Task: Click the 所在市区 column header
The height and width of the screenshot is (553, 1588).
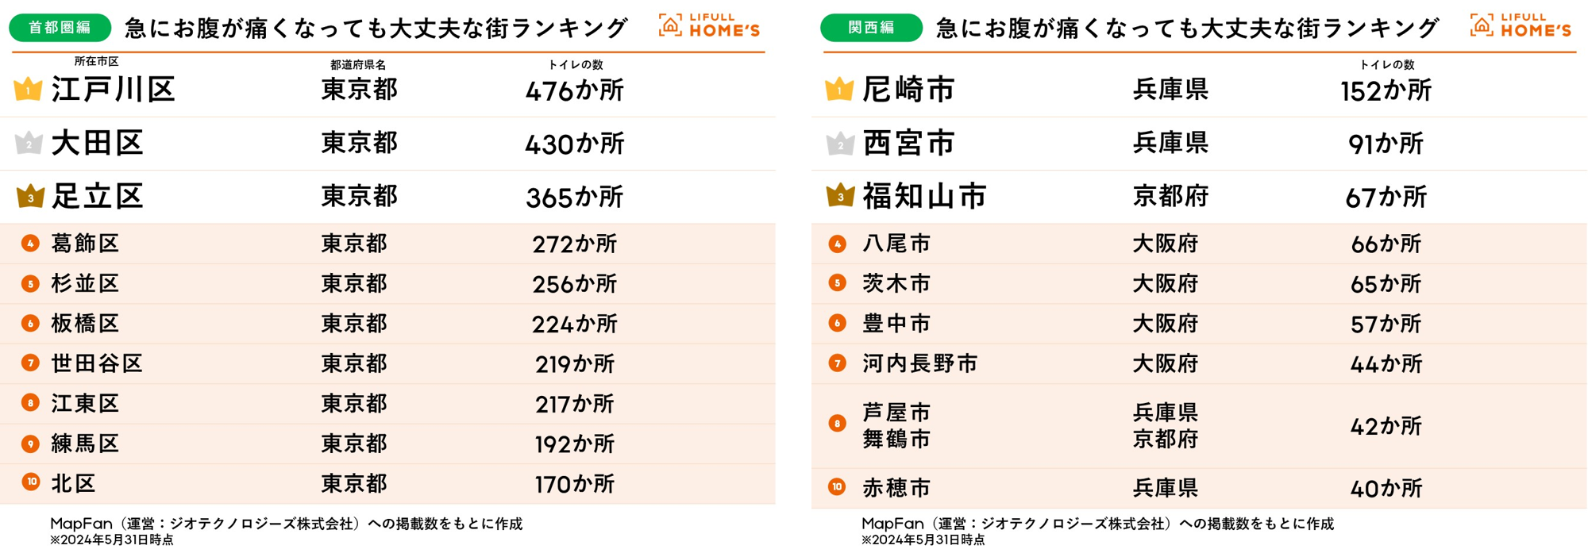Action: click(x=96, y=62)
